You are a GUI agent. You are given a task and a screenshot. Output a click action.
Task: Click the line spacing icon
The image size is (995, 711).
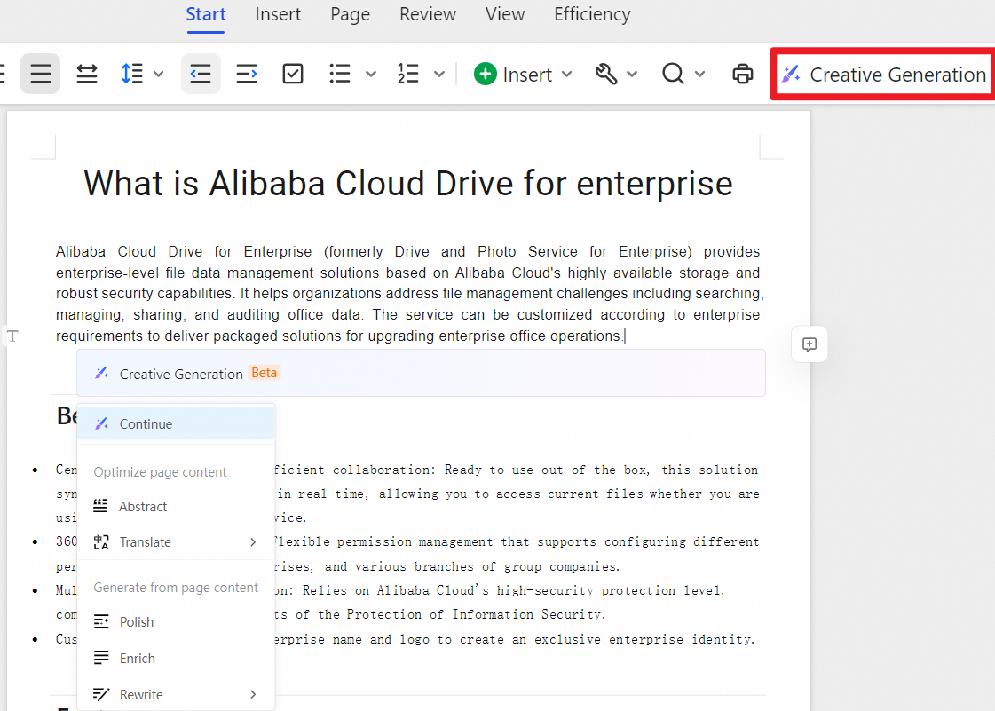pos(132,75)
